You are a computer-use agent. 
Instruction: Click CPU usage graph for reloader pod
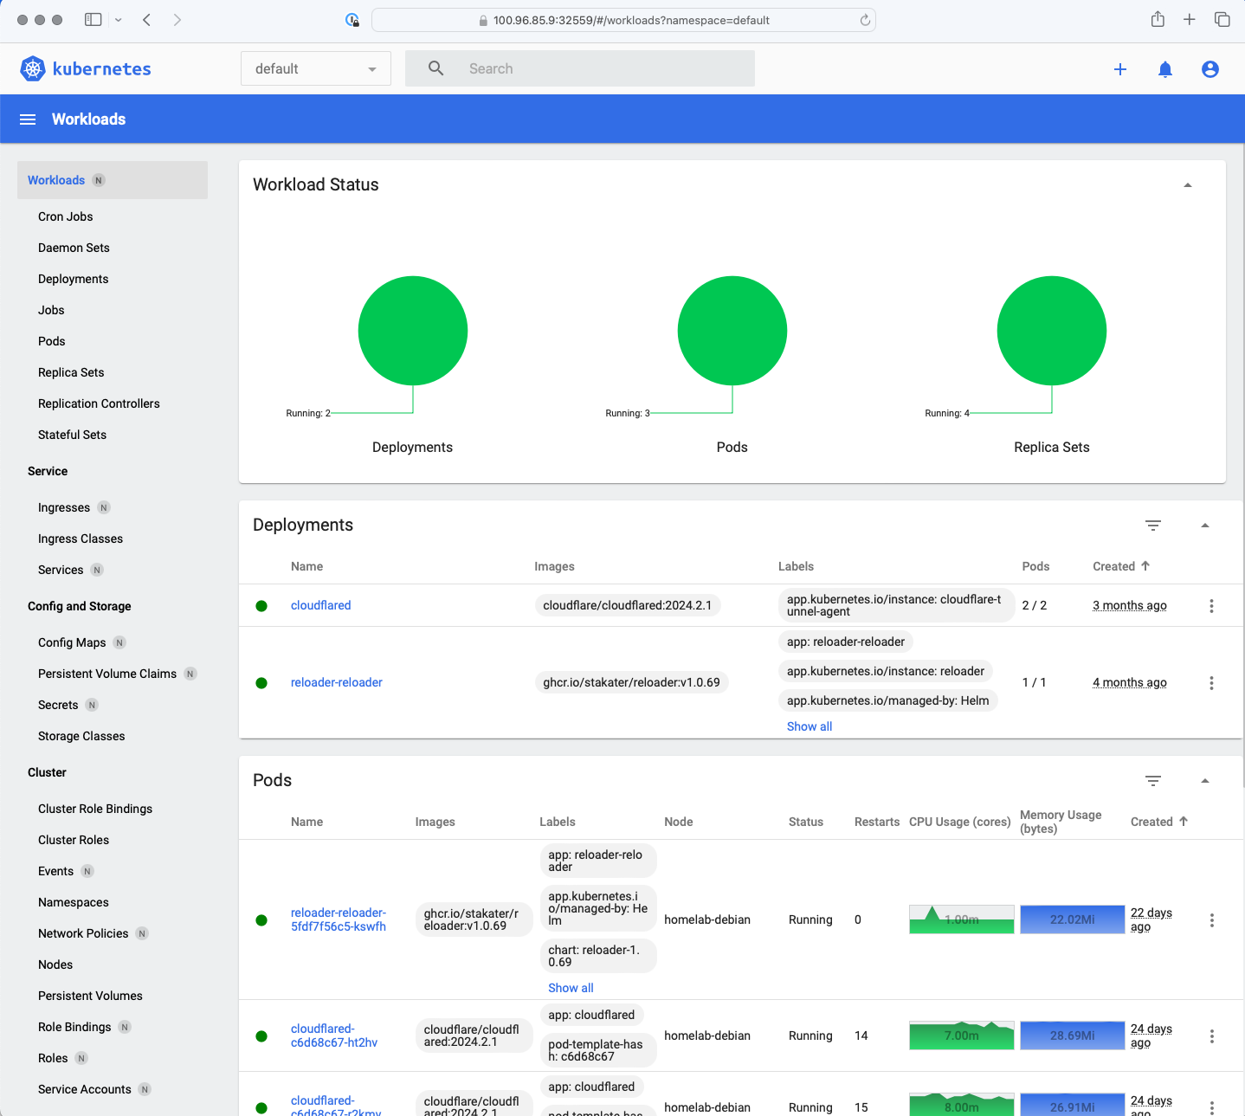pyautogui.click(x=961, y=919)
